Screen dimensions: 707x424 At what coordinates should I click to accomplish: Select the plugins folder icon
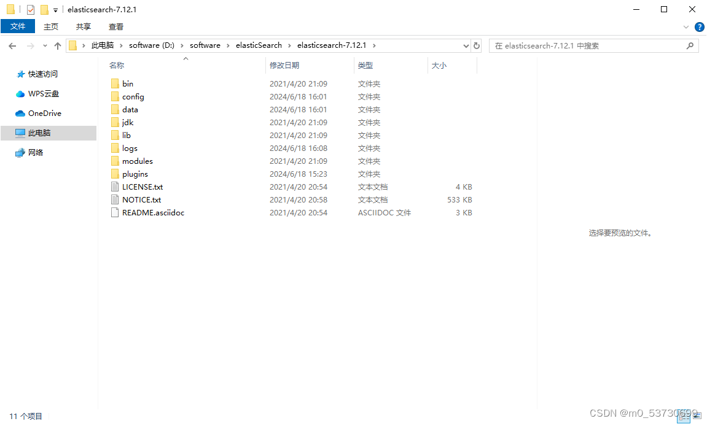coord(115,174)
